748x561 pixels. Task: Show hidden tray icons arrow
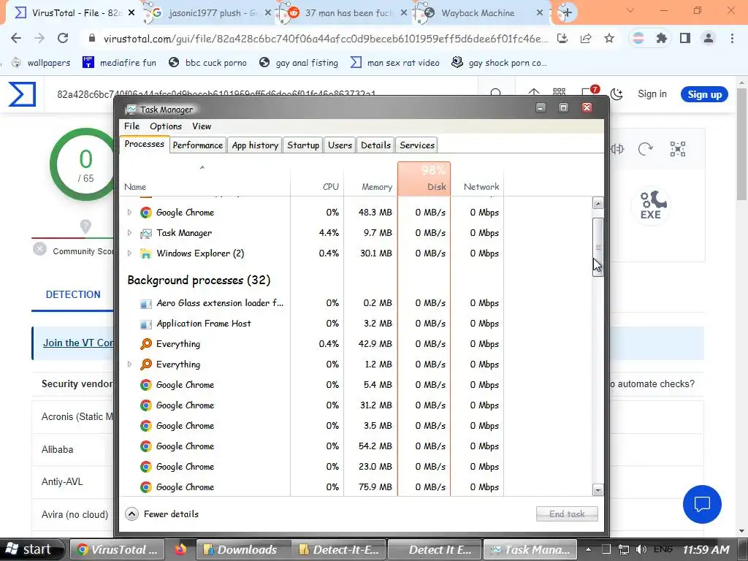tap(588, 549)
